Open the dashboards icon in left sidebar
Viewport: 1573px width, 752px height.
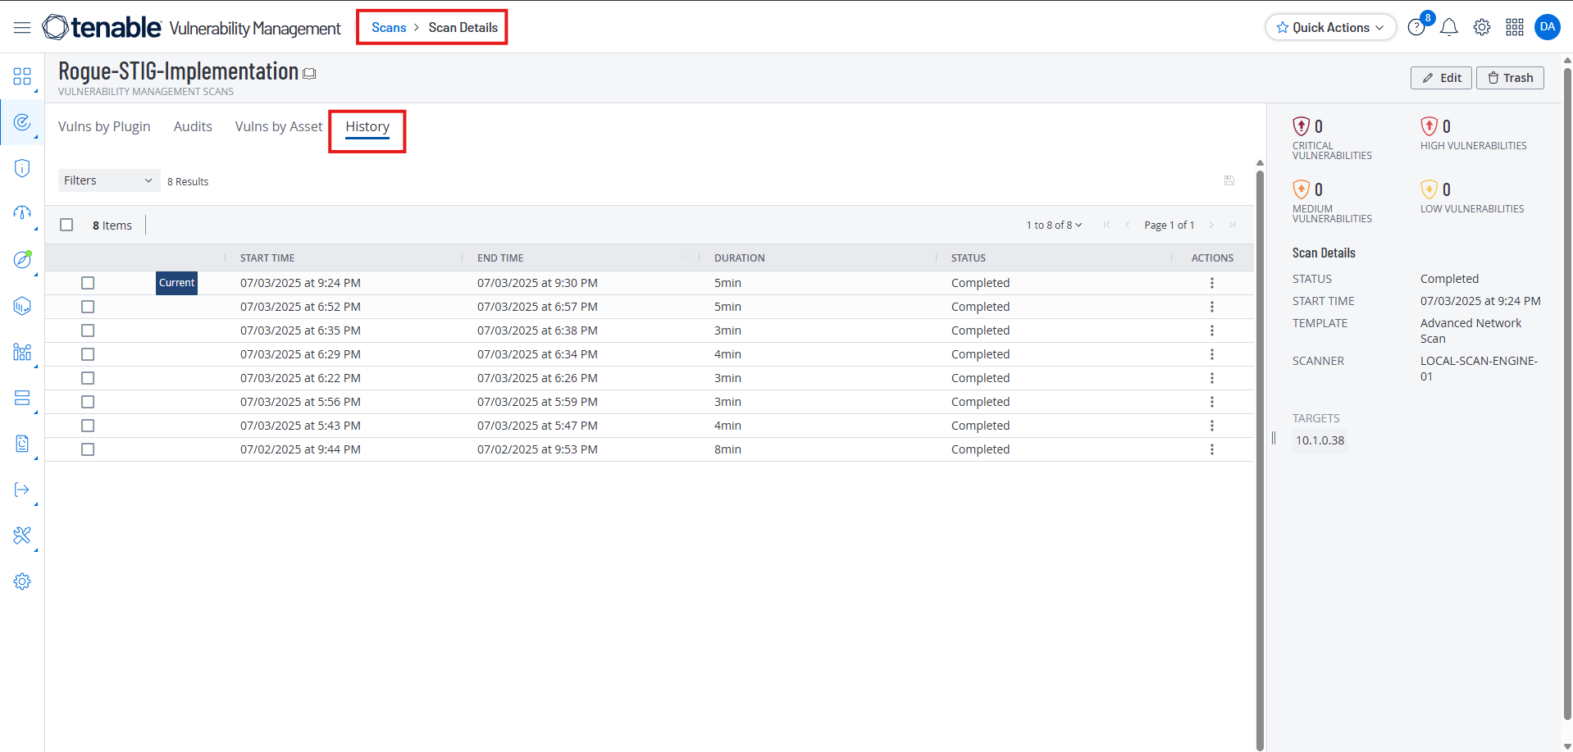(22, 76)
